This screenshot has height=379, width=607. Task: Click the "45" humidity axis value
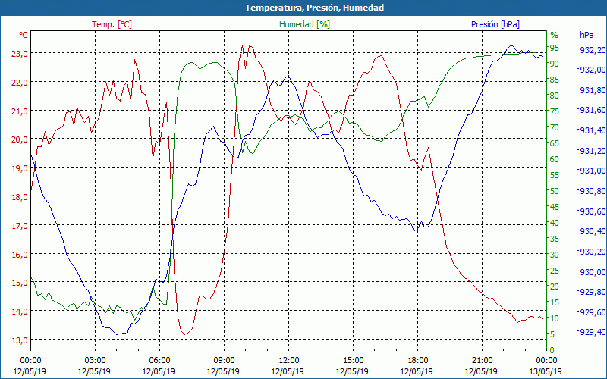pos(555,207)
